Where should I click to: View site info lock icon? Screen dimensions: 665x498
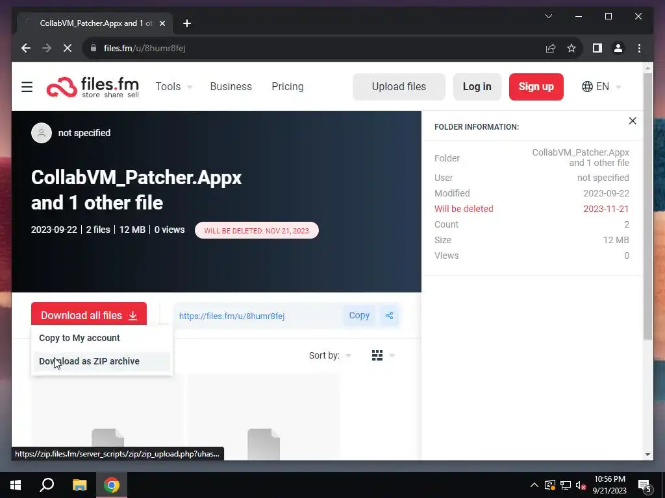tap(94, 48)
